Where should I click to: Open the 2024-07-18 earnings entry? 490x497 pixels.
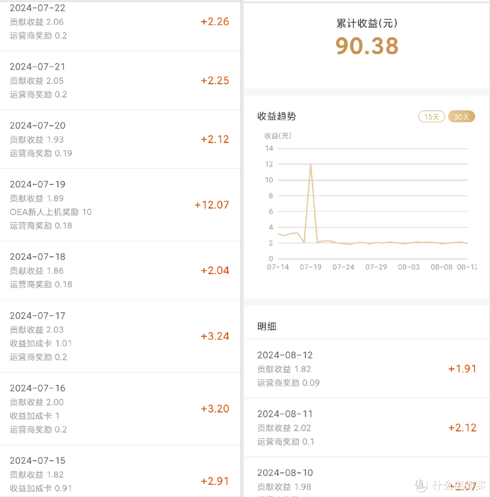click(120, 270)
